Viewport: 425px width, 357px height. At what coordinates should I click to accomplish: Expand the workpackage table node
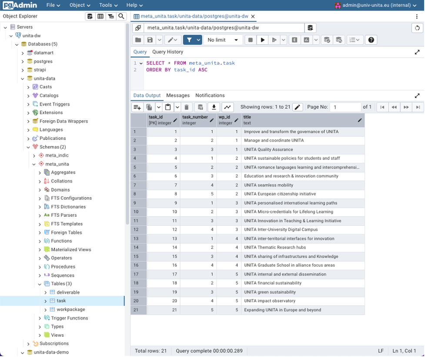coord(45,310)
